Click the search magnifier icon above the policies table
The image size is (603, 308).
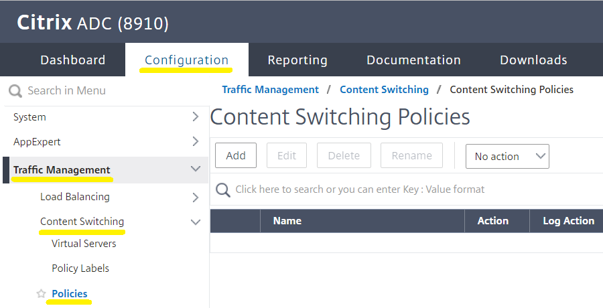tap(223, 190)
